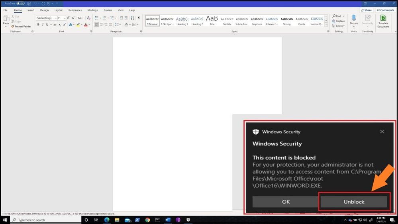Screen dimensions: 398x224
Task: Center-align the paragraph
Action: click(x=101, y=25)
